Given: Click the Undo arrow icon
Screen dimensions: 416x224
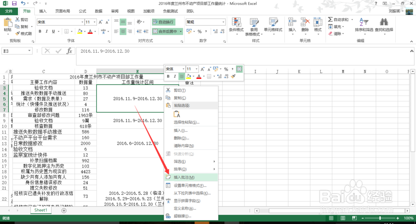Looking at the screenshot, I should click(x=23, y=3).
